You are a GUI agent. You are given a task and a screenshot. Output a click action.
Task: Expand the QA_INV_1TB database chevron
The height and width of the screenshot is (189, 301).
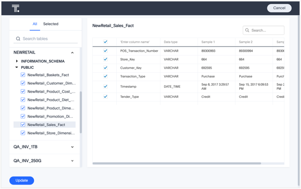point(72,147)
